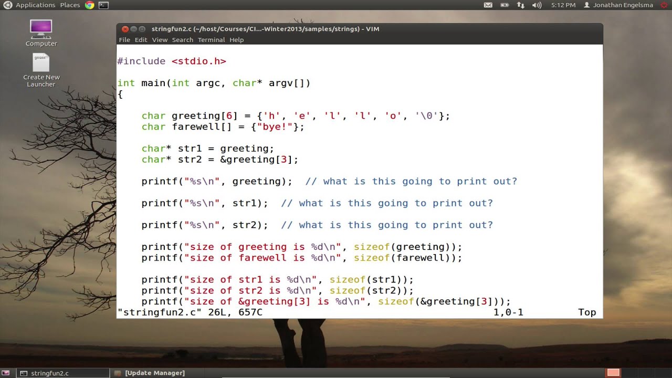The height and width of the screenshot is (378, 672).
Task: Click the char* str2 = &greeting[3] line
Action: pyautogui.click(x=220, y=160)
